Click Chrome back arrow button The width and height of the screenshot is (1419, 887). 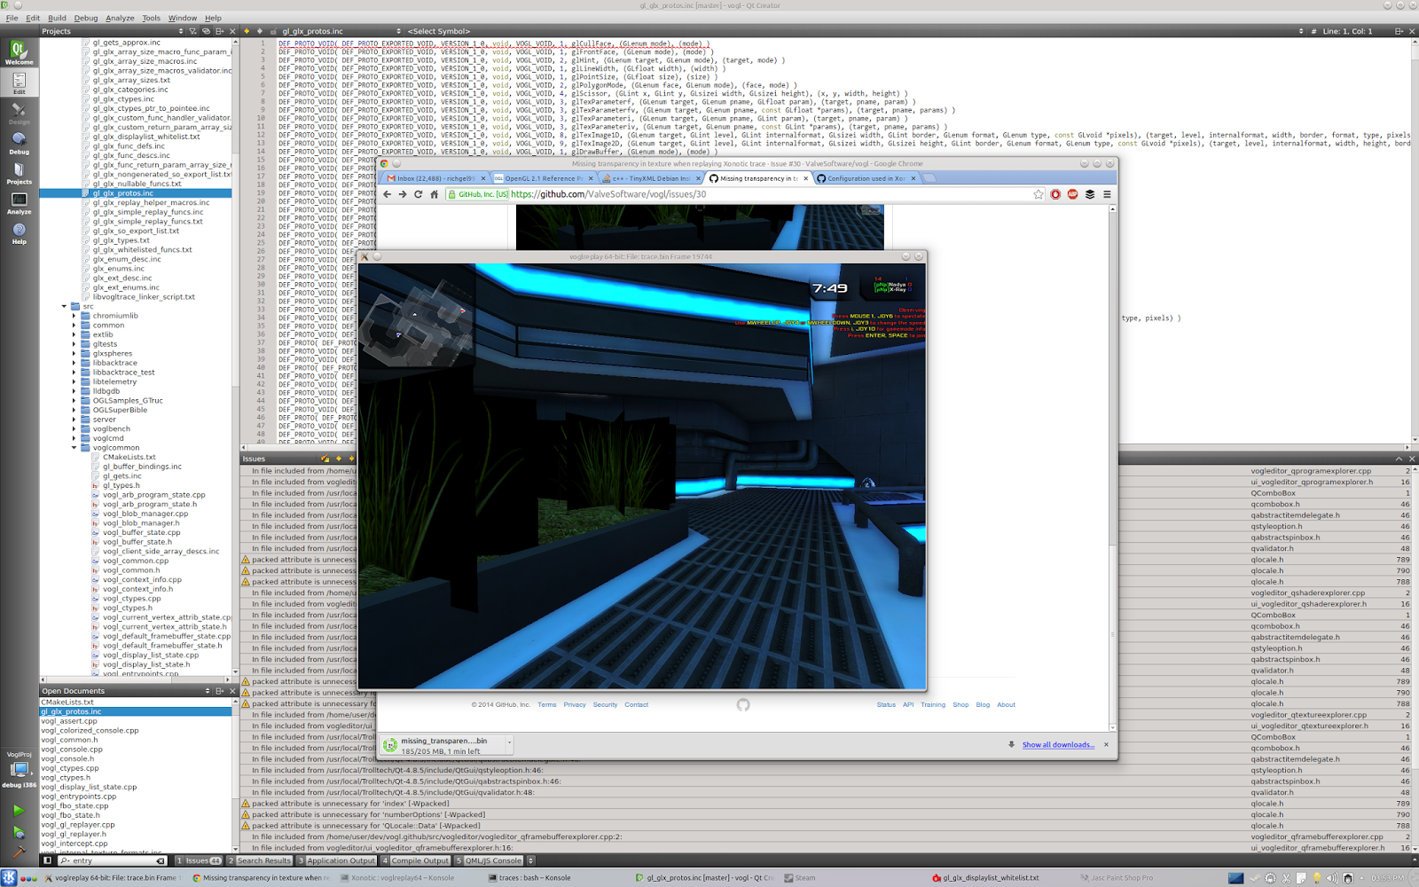tap(387, 194)
